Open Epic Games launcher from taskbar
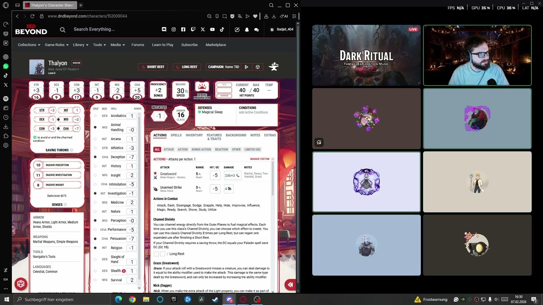The image size is (543, 305). tap(174, 299)
